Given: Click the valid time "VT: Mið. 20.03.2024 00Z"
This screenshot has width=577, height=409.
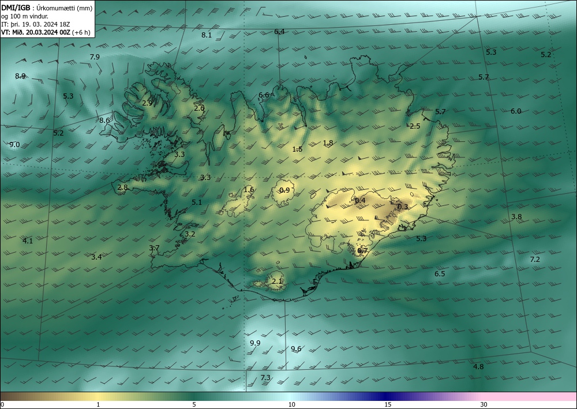Looking at the screenshot, I should (x=36, y=32).
